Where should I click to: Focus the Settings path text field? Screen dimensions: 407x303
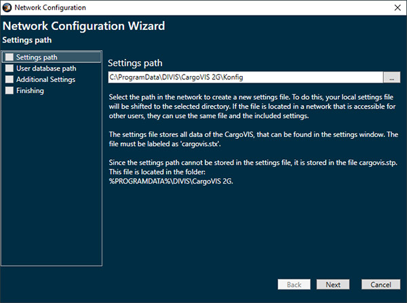pos(246,77)
